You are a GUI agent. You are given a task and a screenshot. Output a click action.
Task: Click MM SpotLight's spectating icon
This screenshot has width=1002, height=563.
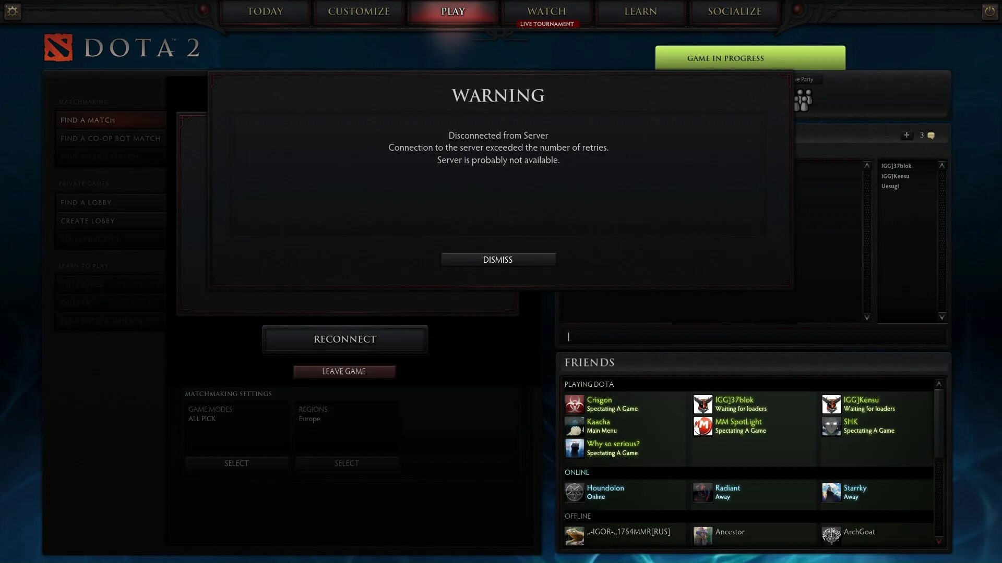point(702,425)
